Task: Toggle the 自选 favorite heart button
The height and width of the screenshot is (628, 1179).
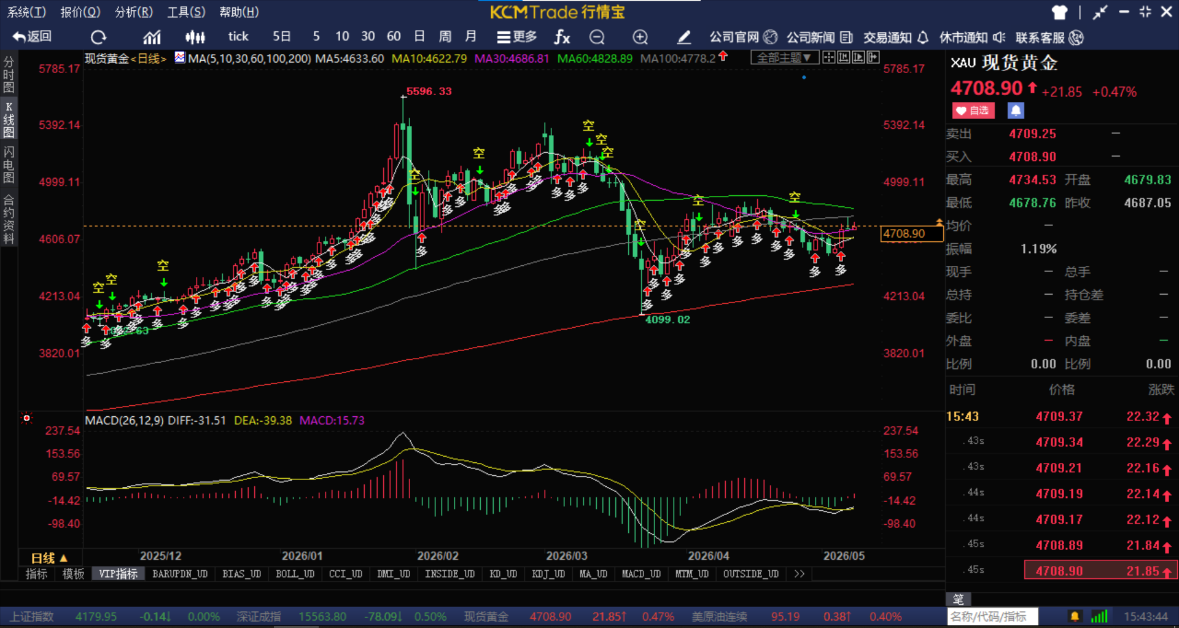Action: point(973,110)
